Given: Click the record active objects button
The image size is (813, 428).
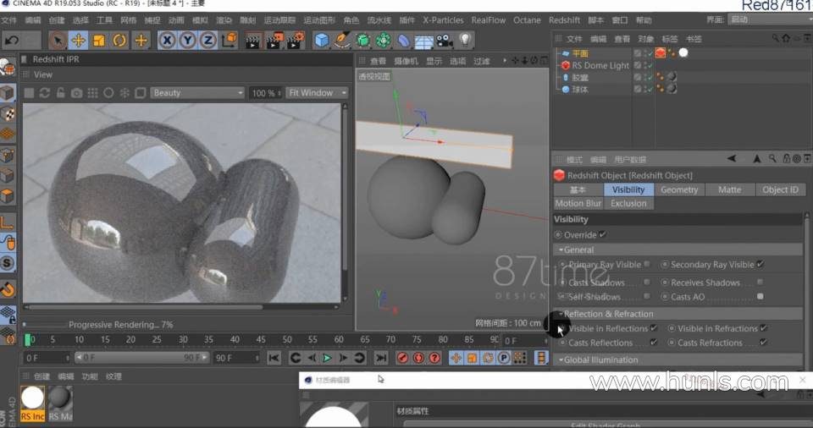Looking at the screenshot, I should pyautogui.click(x=402, y=358).
